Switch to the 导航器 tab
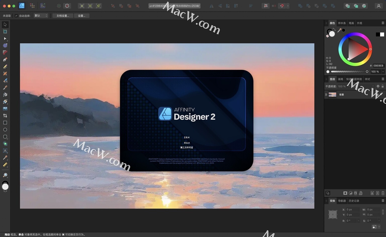386x237 pixels. pyautogui.click(x=342, y=201)
